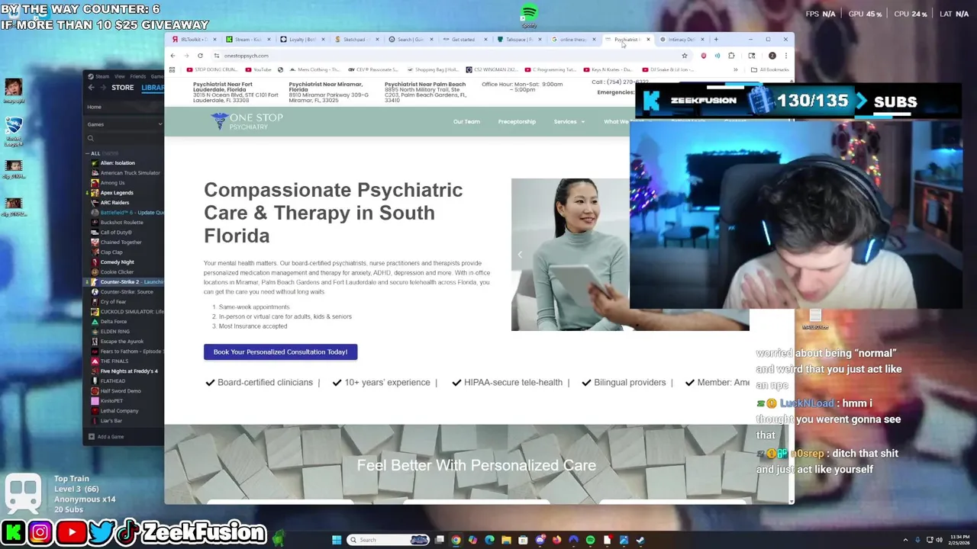Screen dimensions: 977x549
Task: Select ELDEN RING in Steam library
Action: tap(114, 331)
